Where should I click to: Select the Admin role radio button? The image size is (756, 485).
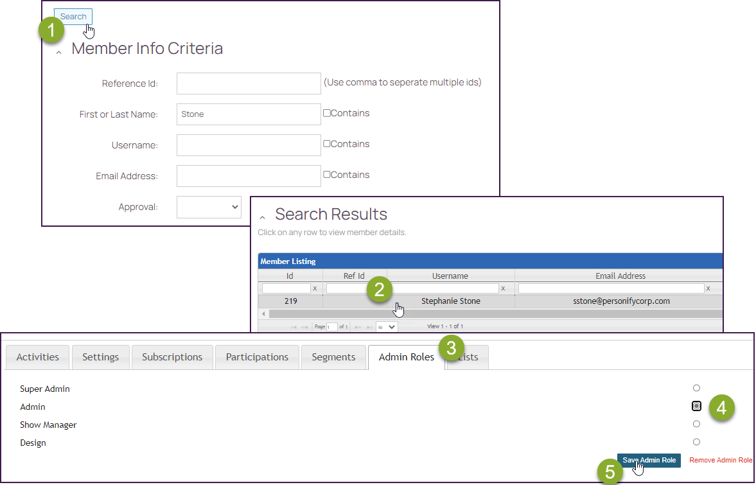pyautogui.click(x=696, y=406)
